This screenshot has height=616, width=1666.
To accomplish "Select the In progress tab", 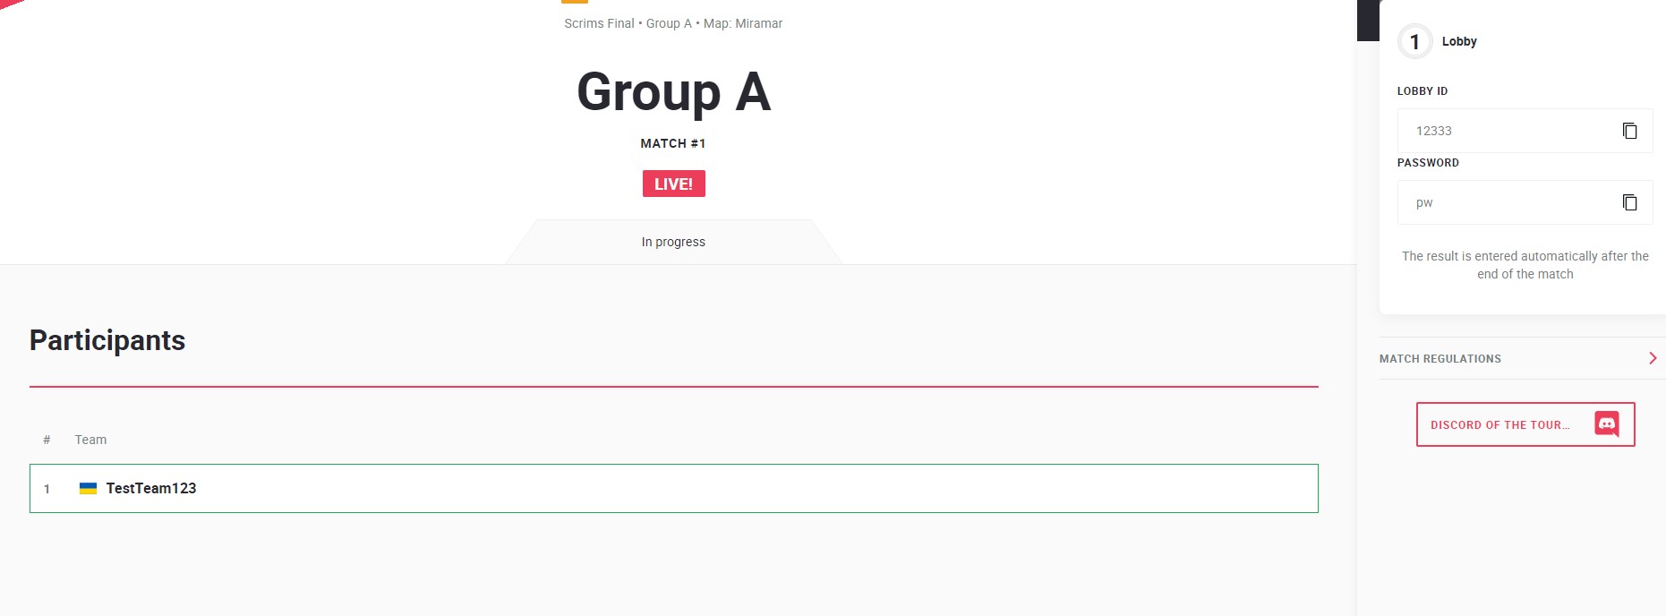I will (x=673, y=242).
